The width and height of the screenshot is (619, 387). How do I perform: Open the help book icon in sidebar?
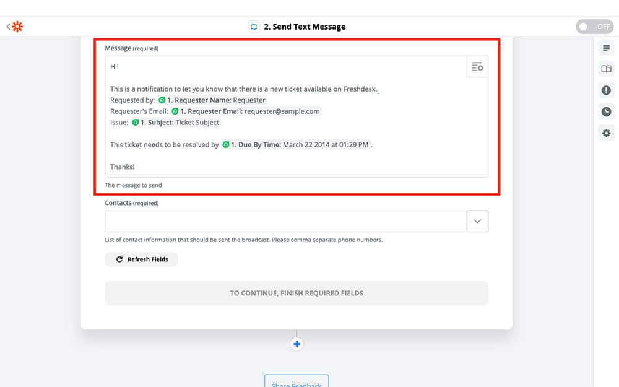[x=606, y=69]
